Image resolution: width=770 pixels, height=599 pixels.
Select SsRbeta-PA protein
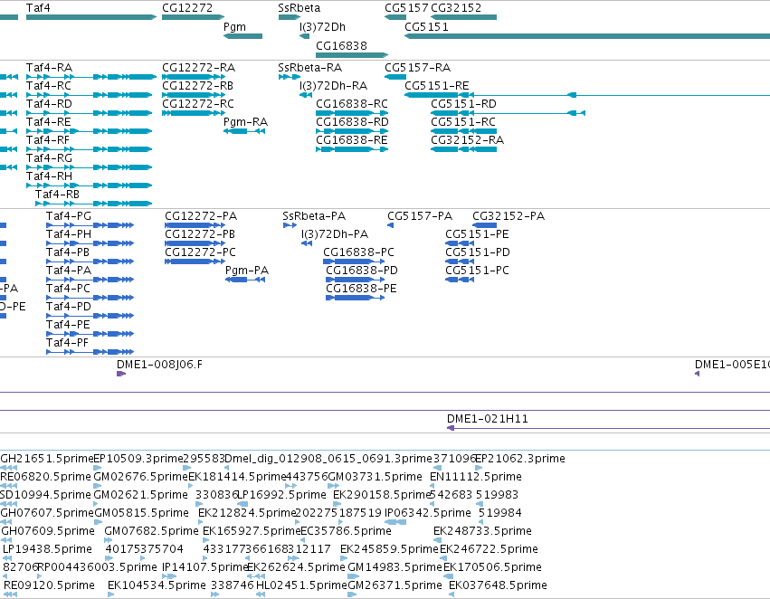(290, 225)
